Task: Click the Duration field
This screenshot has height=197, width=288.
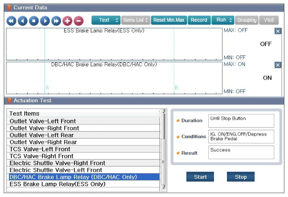Action: click(241, 121)
